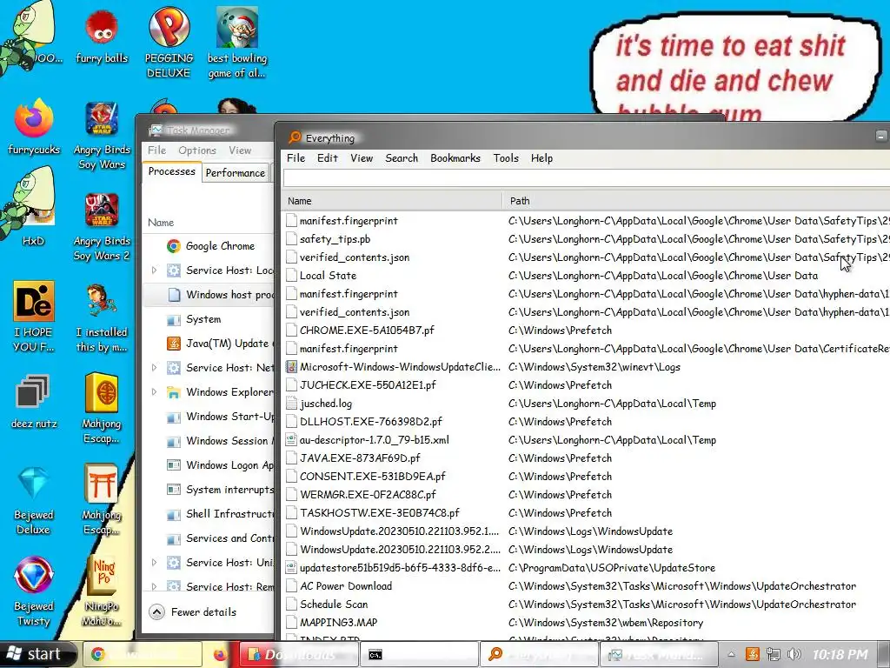Open the Help menu in Everything
890x668 pixels.
(x=541, y=158)
